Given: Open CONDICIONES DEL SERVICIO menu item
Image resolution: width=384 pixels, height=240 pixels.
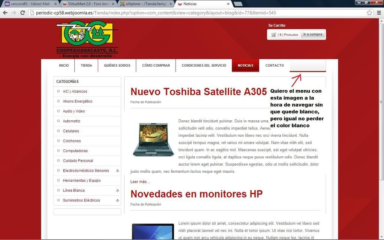Looking at the screenshot, I should click(204, 65).
